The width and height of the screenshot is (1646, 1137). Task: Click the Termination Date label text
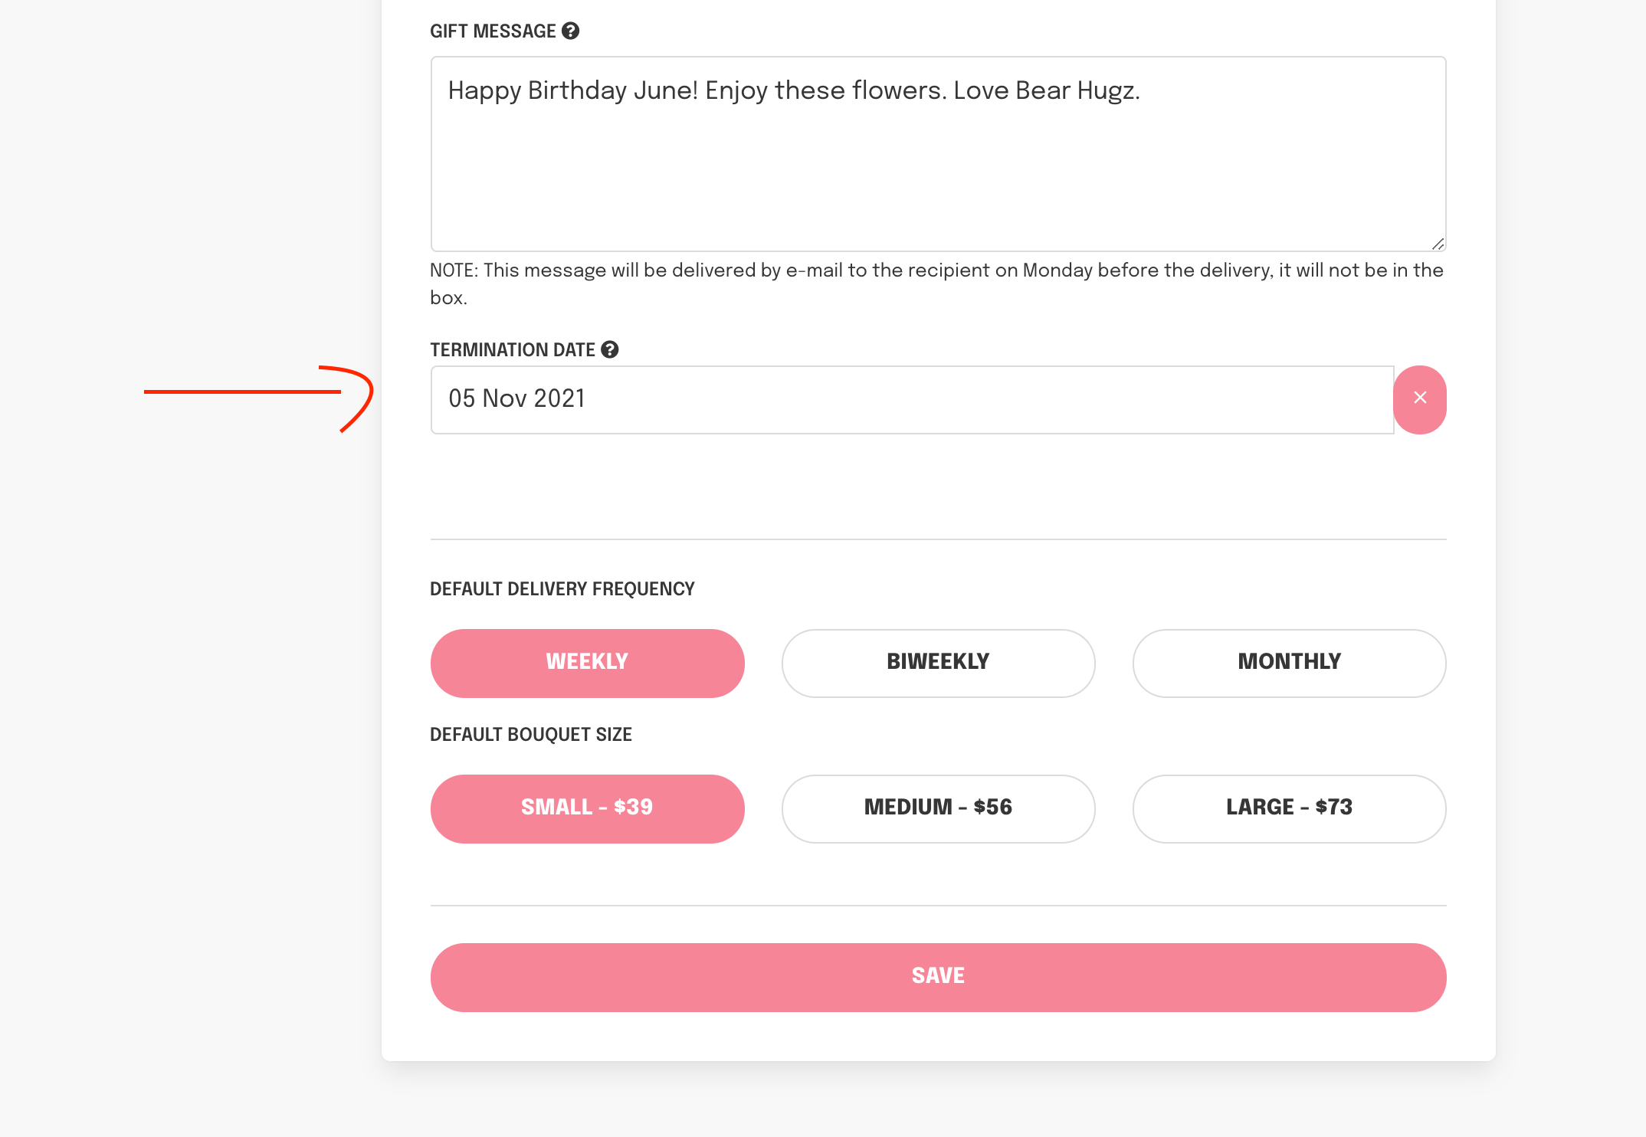click(512, 350)
